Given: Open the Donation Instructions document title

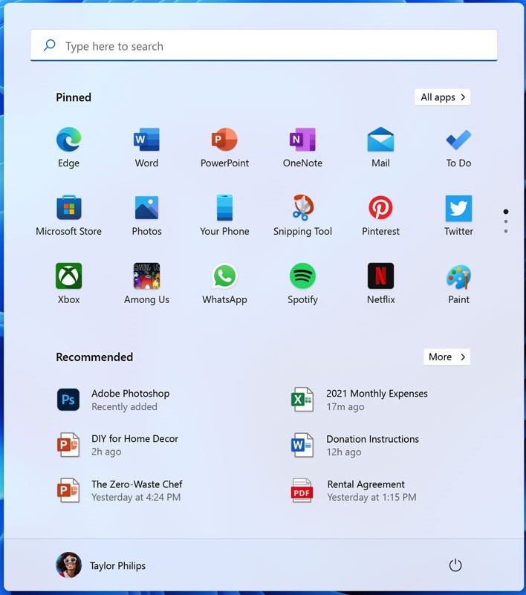Looking at the screenshot, I should tap(373, 439).
